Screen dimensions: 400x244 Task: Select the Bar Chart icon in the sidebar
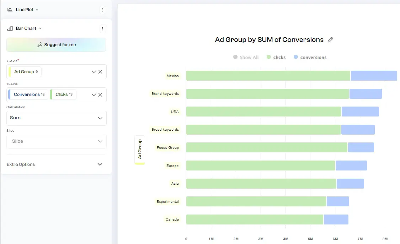[x=9, y=28]
